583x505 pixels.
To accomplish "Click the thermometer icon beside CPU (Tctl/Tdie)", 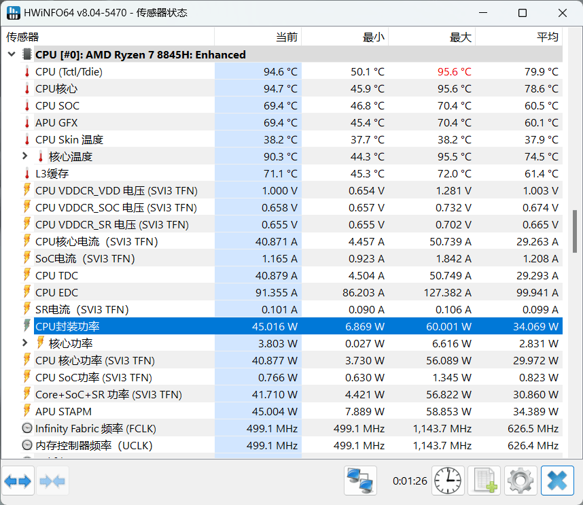I will tap(26, 71).
